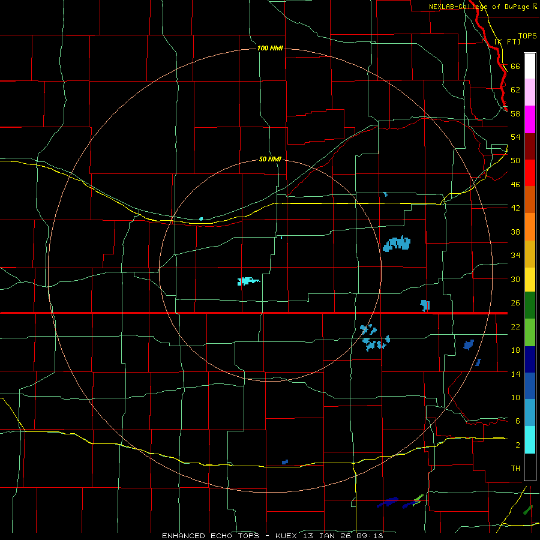Click the gold legend swatch near 34

[x=530, y=254]
